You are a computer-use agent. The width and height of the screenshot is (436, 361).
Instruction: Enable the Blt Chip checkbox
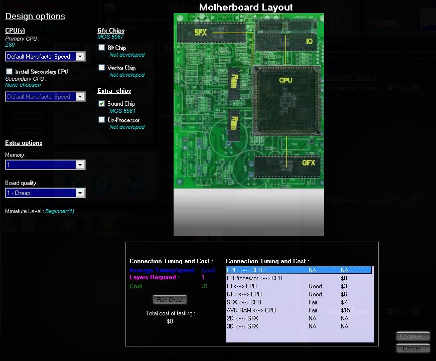pyautogui.click(x=101, y=48)
